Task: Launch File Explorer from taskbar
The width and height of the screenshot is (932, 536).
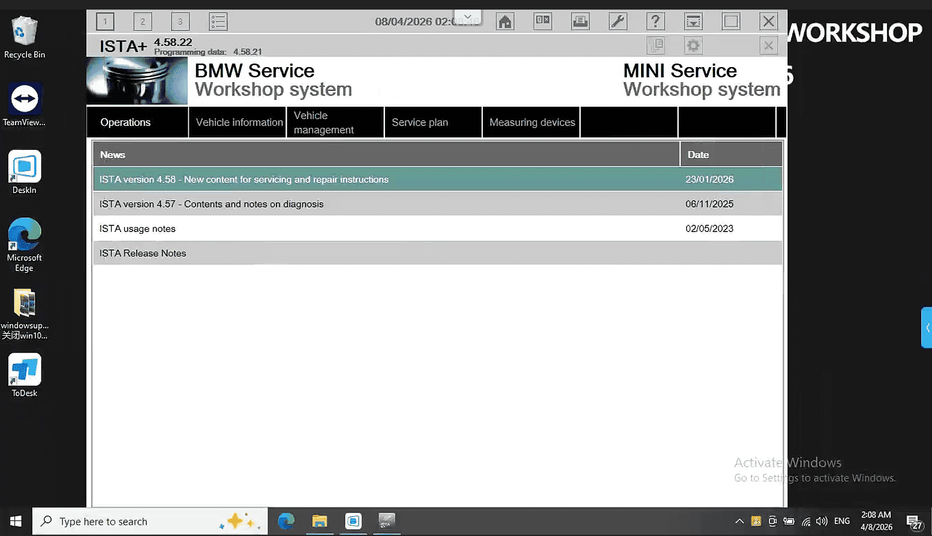Action: (x=320, y=521)
